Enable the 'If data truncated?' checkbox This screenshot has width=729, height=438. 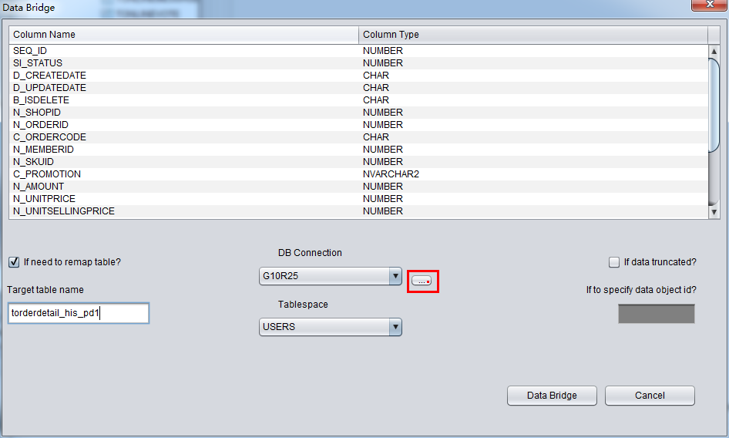pyautogui.click(x=614, y=262)
